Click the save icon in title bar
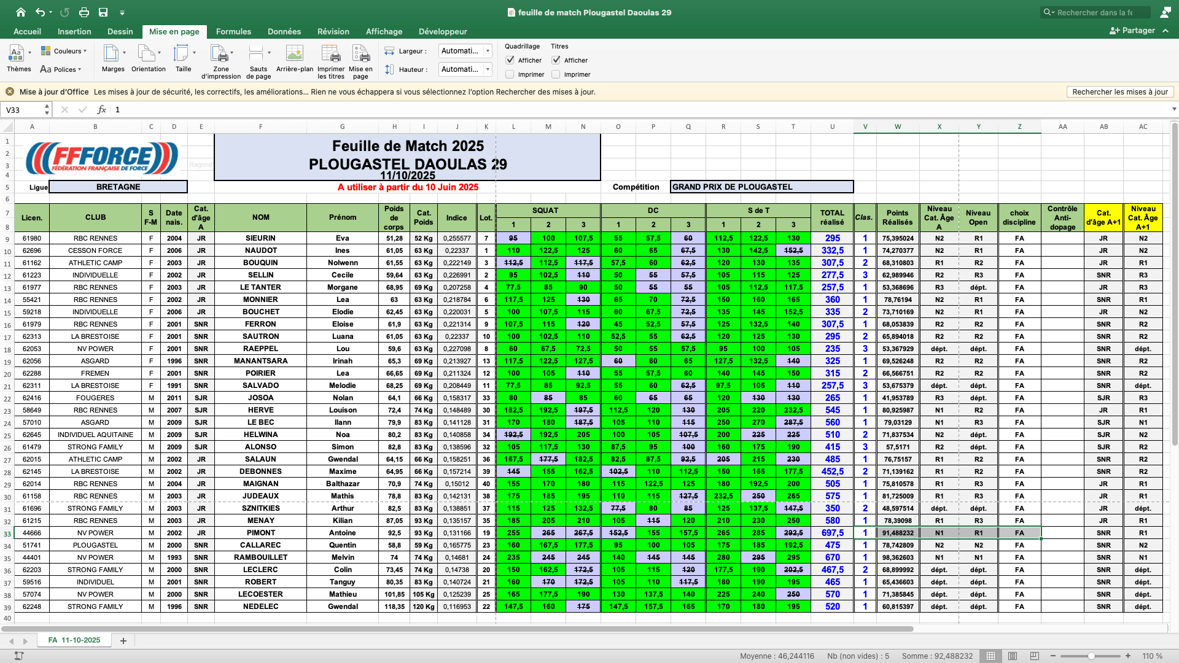The width and height of the screenshot is (1179, 663). pyautogui.click(x=103, y=12)
